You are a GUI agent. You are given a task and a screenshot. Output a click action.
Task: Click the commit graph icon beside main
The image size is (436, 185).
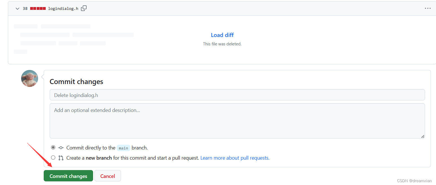pyautogui.click(x=61, y=147)
